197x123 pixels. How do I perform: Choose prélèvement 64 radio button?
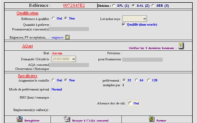137,80
